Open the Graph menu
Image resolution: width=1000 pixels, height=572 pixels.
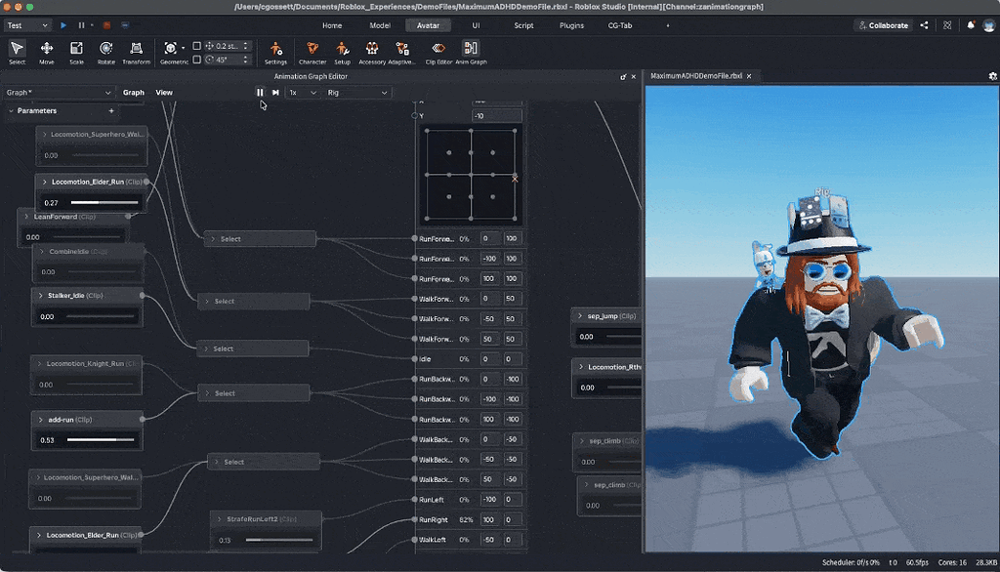pyautogui.click(x=134, y=93)
